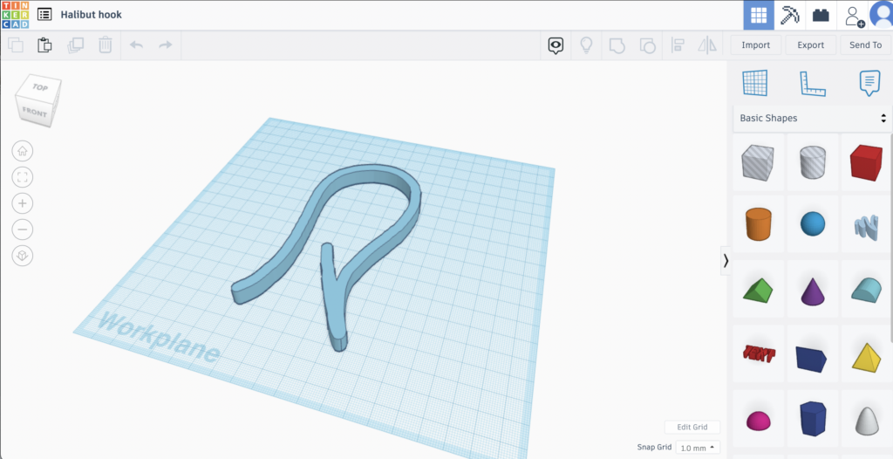
Task: Select the blue Sphere shape
Action: coord(813,224)
